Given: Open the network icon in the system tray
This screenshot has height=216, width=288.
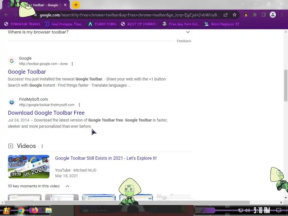Looking at the screenshot, I should pyautogui.click(x=241, y=210).
